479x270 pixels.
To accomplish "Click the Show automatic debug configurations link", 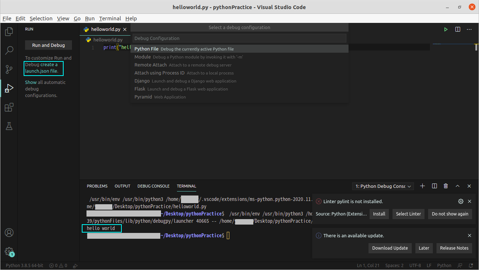I will pos(31,82).
